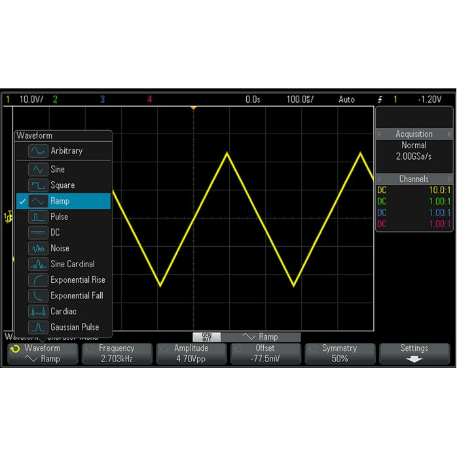457x457 pixels.
Task: Choose the Sine waveform icon
Action: (x=38, y=170)
